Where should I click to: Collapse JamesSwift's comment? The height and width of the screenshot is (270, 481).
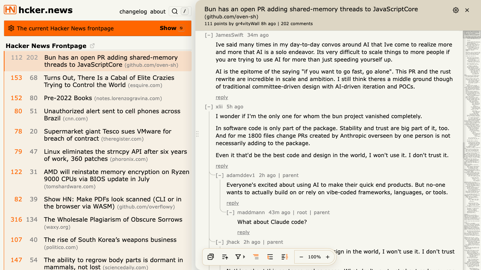[x=209, y=35]
